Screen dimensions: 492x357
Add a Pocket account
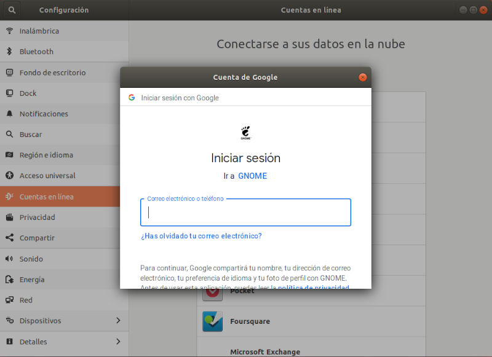[x=311, y=297]
